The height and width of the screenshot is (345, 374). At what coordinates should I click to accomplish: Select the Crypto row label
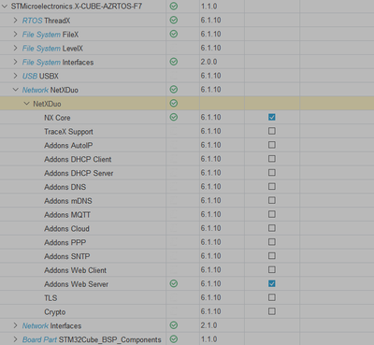(x=55, y=312)
